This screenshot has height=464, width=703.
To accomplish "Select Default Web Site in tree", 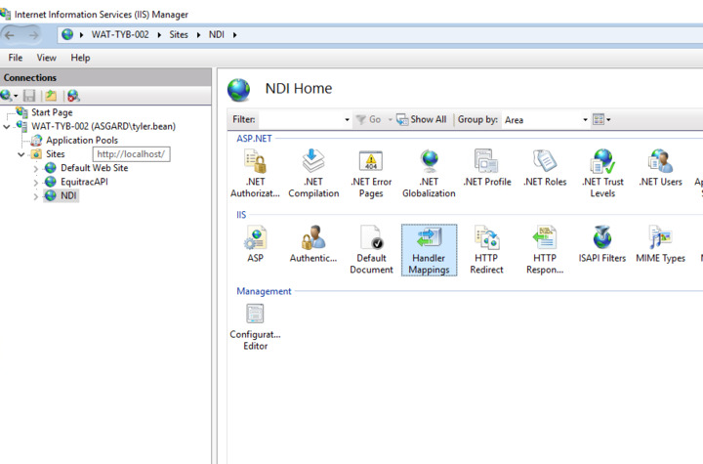I will [x=94, y=168].
